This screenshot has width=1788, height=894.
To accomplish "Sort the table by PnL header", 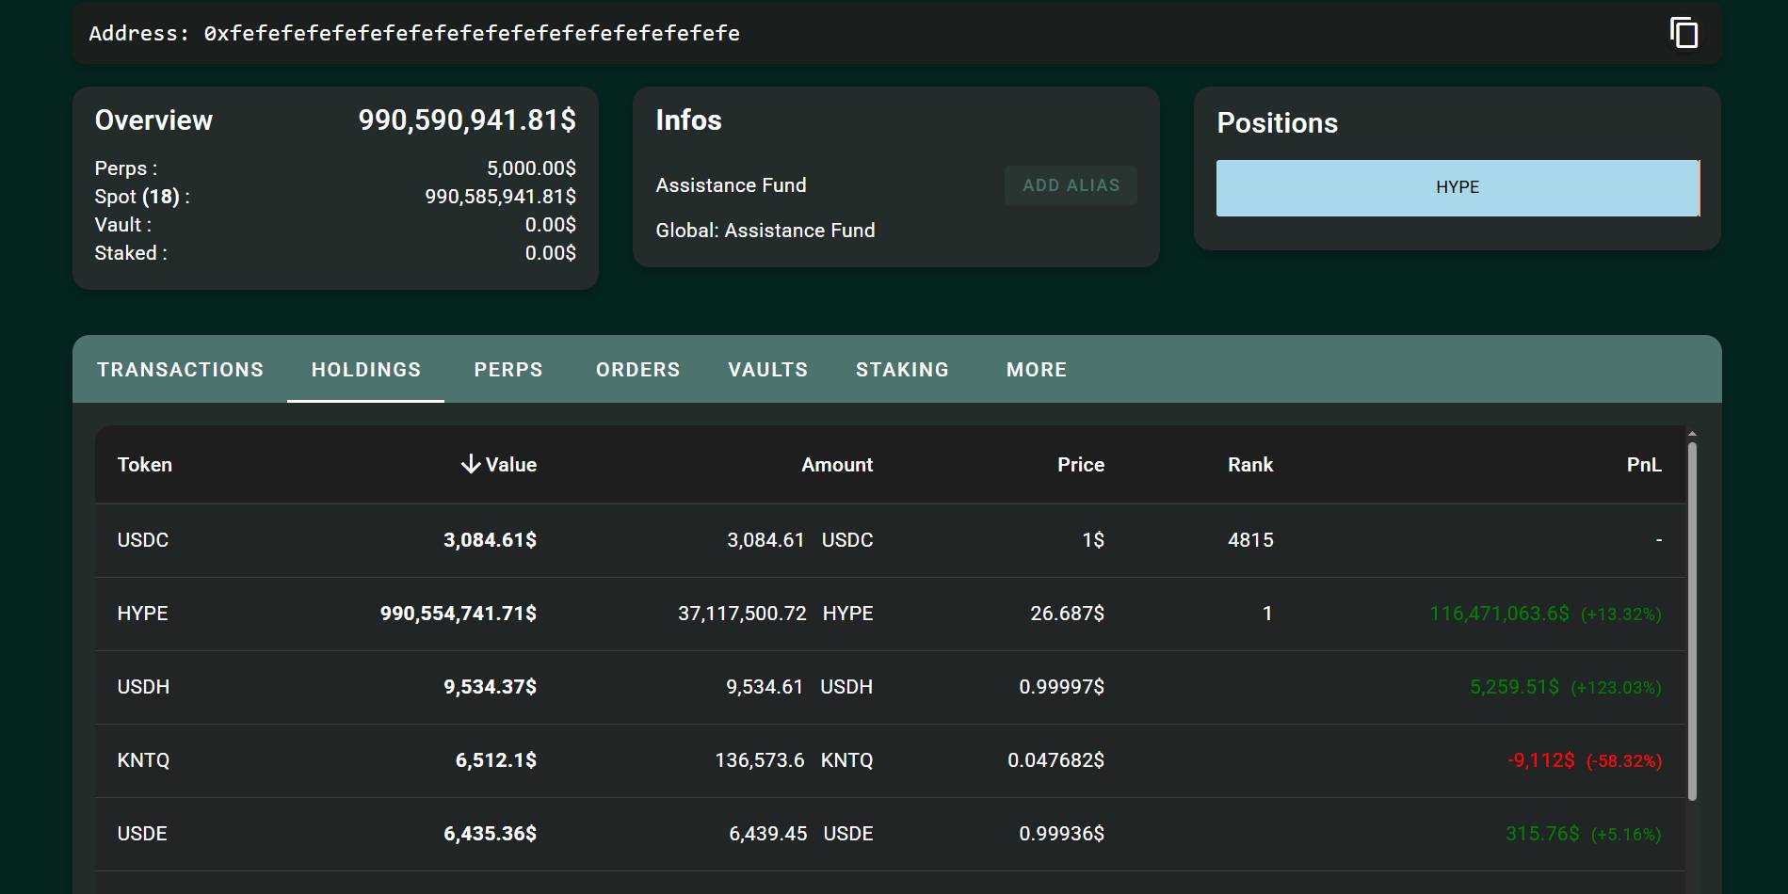I will [x=1643, y=464].
